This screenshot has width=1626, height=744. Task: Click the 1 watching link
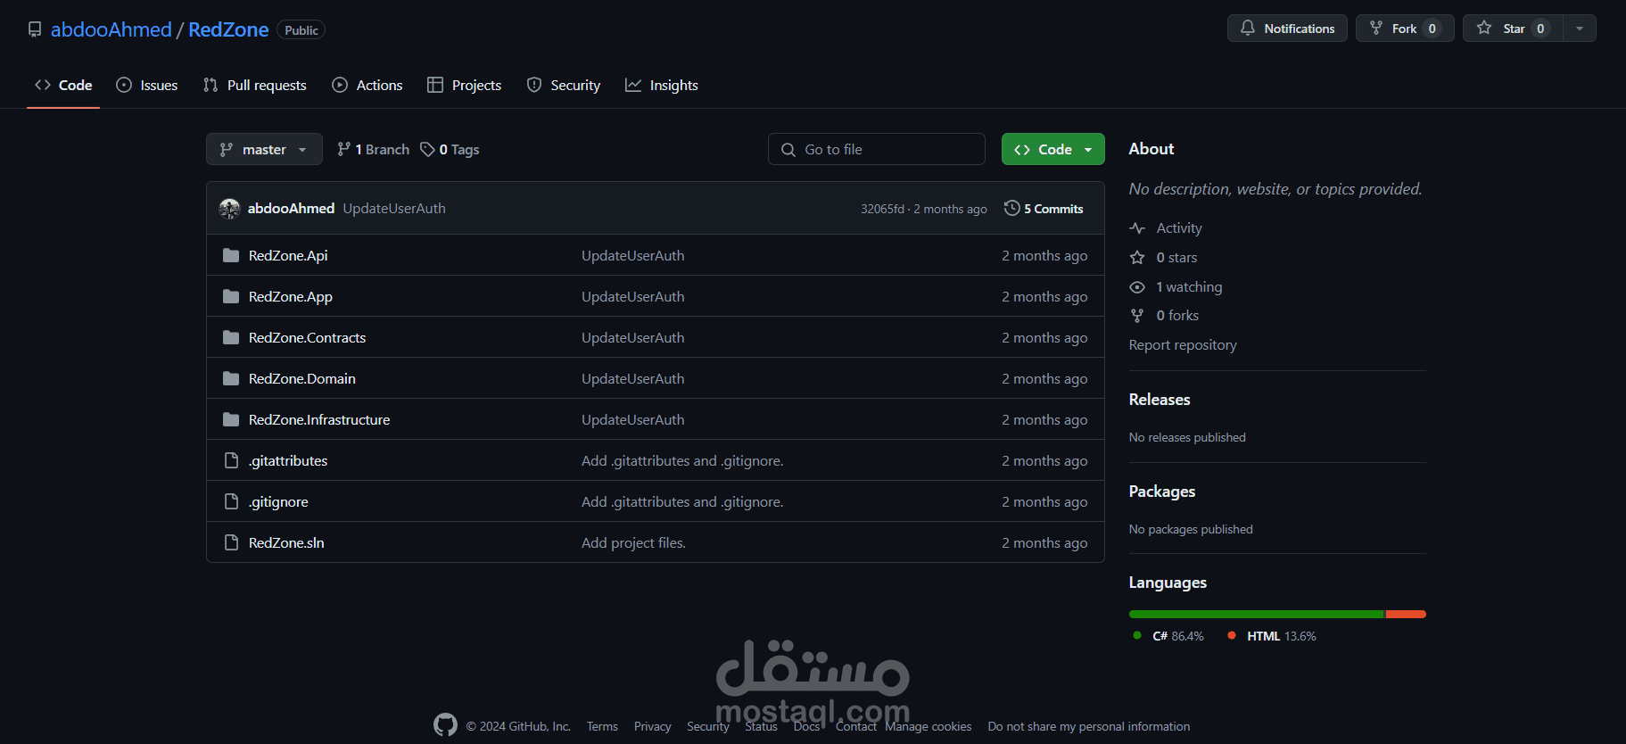(x=1189, y=287)
